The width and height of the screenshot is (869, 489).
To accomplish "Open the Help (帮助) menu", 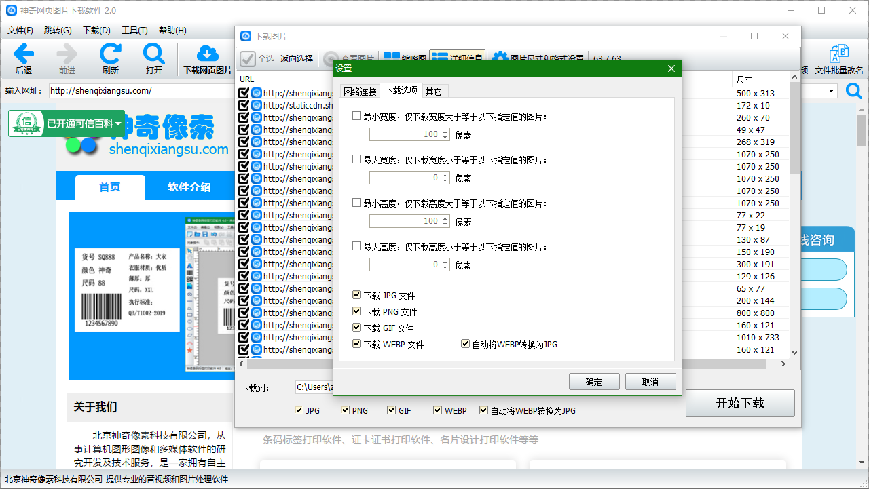I will pos(172,30).
